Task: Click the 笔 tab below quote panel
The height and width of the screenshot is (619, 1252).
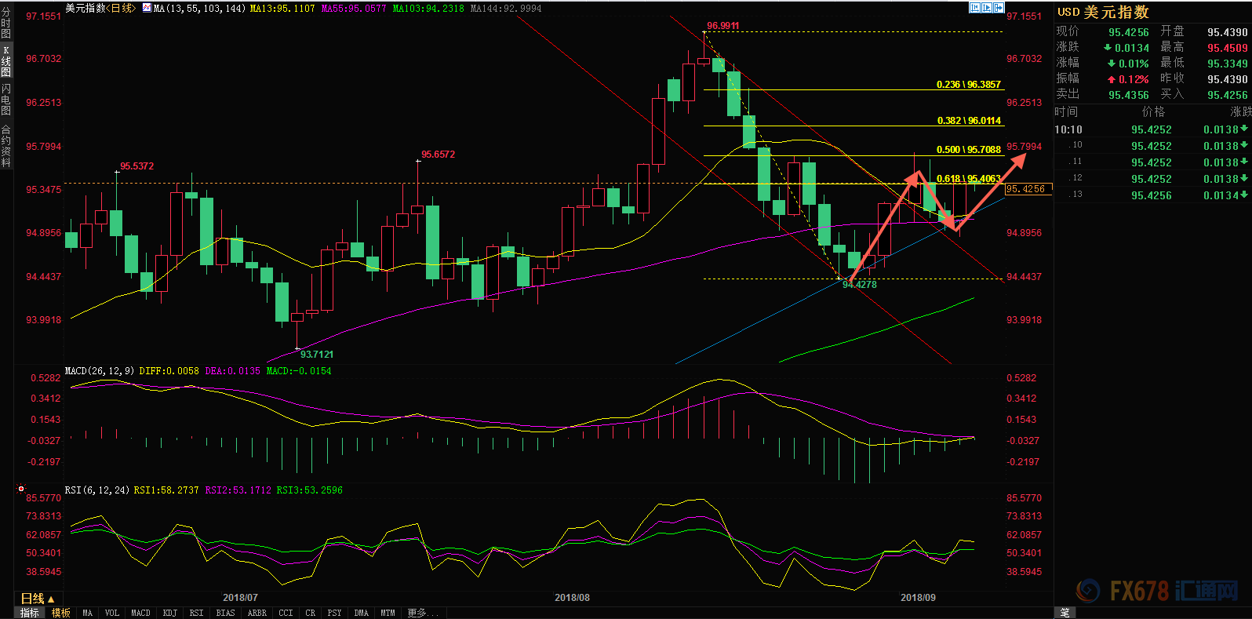Action: [x=1065, y=613]
